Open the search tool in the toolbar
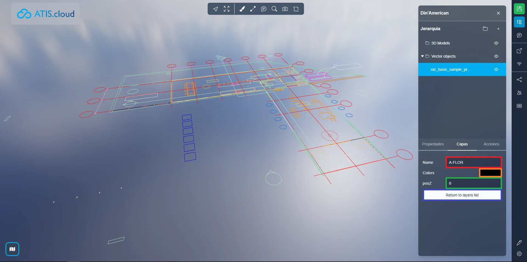This screenshot has height=262, width=527. coord(274,9)
